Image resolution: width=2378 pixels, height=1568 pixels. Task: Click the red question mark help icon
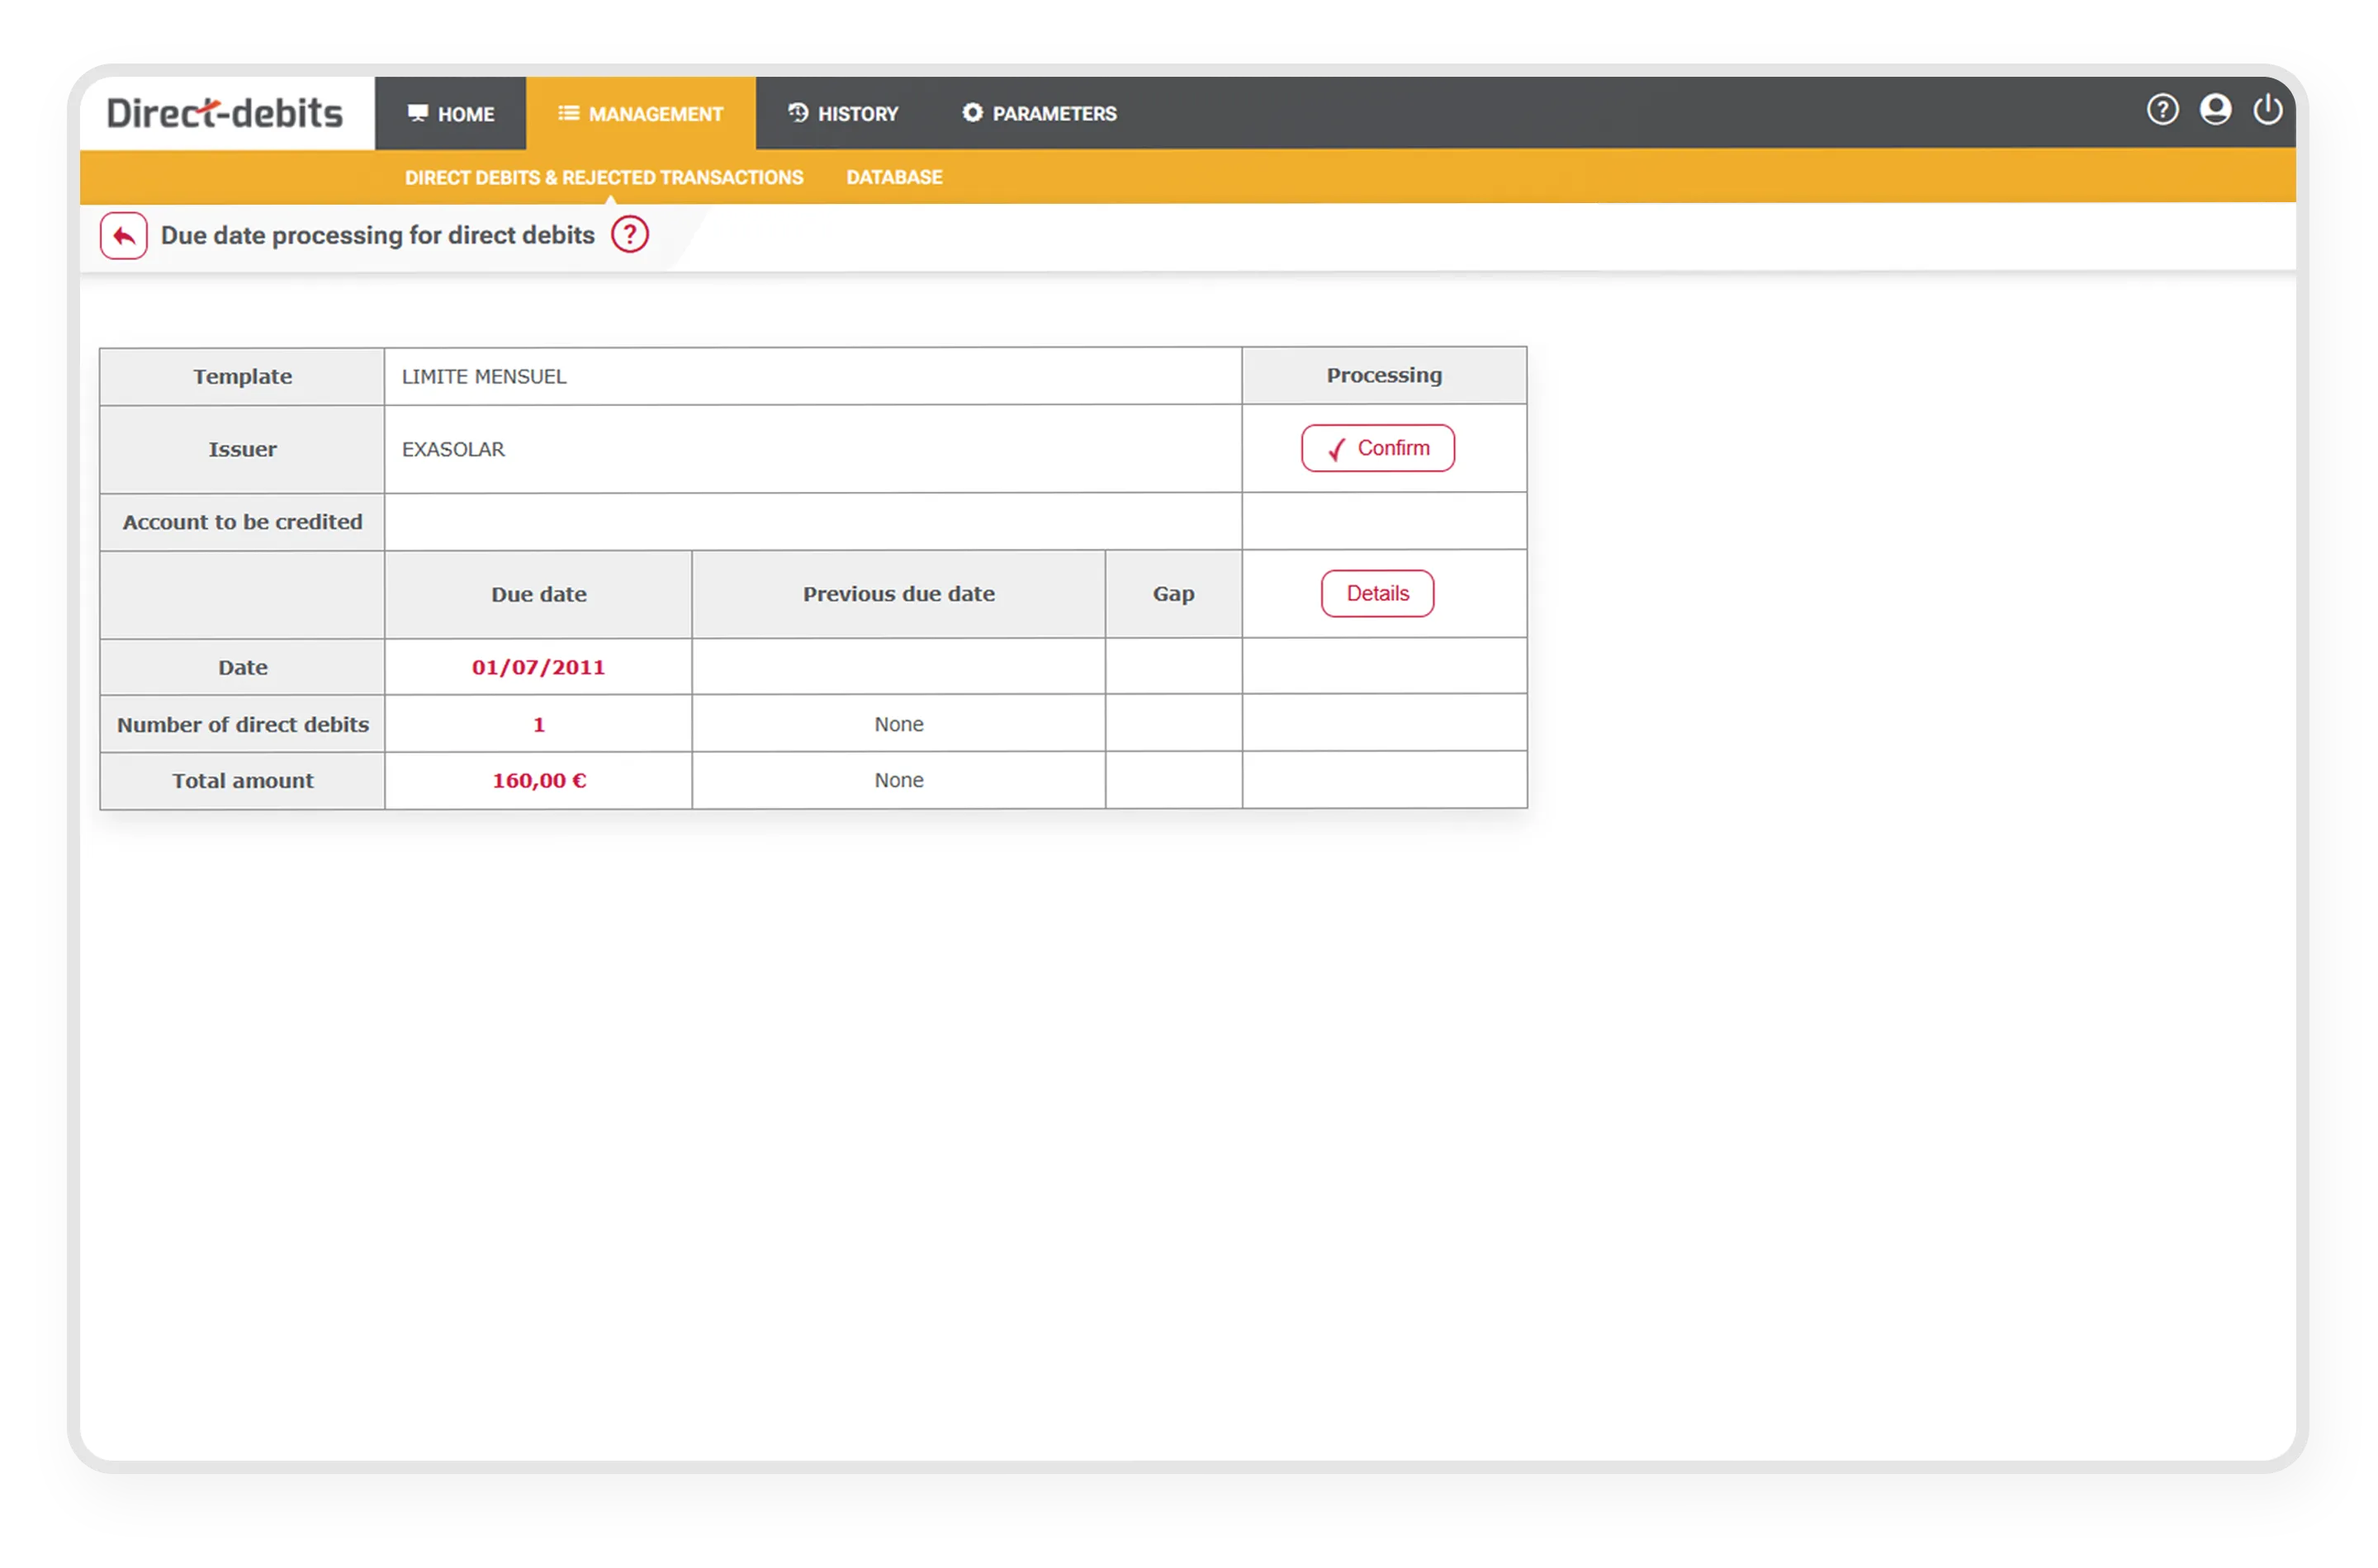pos(629,235)
